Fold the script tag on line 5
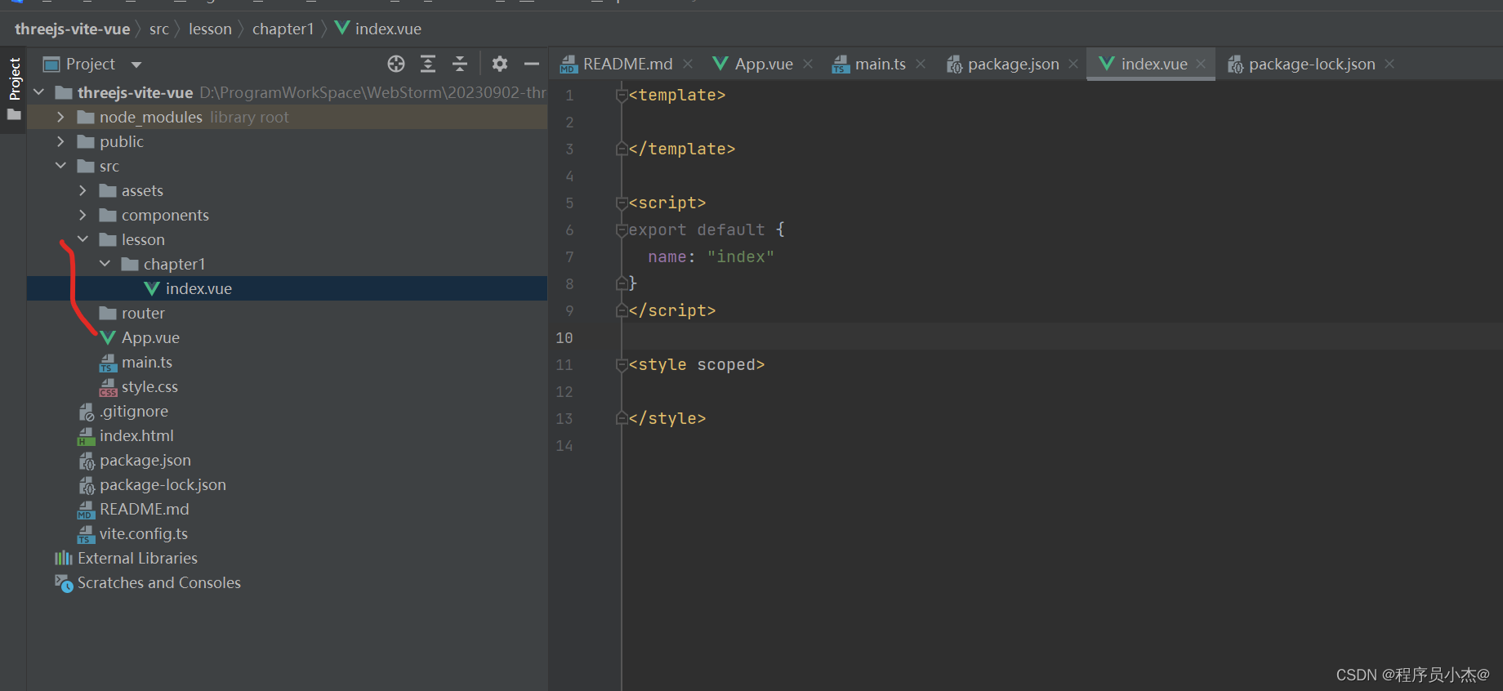This screenshot has width=1503, height=691. tap(622, 203)
